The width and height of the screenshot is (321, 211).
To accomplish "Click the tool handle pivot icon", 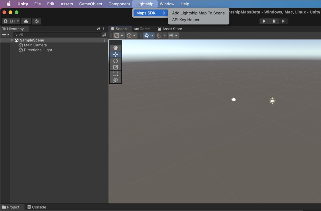I will click(x=117, y=35).
